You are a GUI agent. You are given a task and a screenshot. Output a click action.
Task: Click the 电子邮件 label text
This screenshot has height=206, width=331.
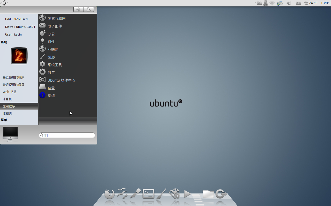click(55, 26)
